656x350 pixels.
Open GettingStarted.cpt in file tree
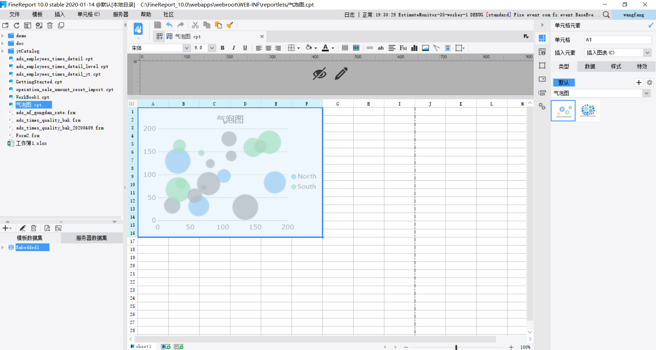[x=39, y=82]
